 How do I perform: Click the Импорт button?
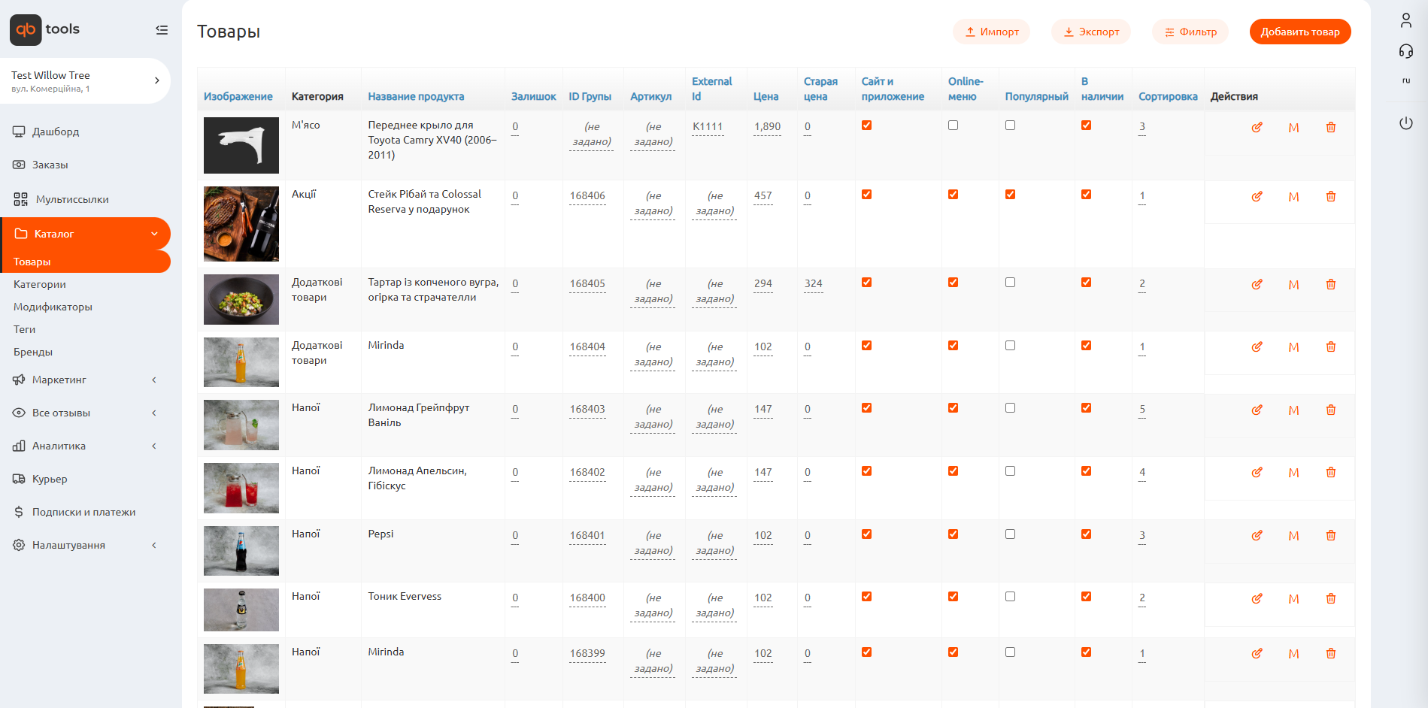pos(991,32)
